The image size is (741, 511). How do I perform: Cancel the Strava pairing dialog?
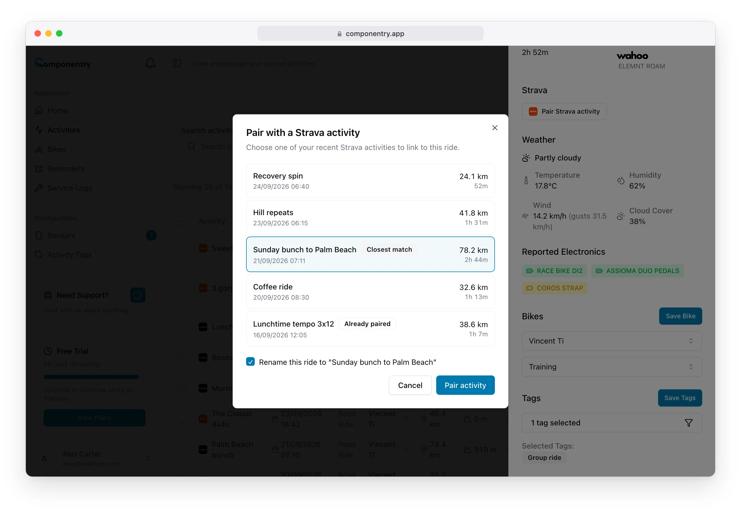410,385
